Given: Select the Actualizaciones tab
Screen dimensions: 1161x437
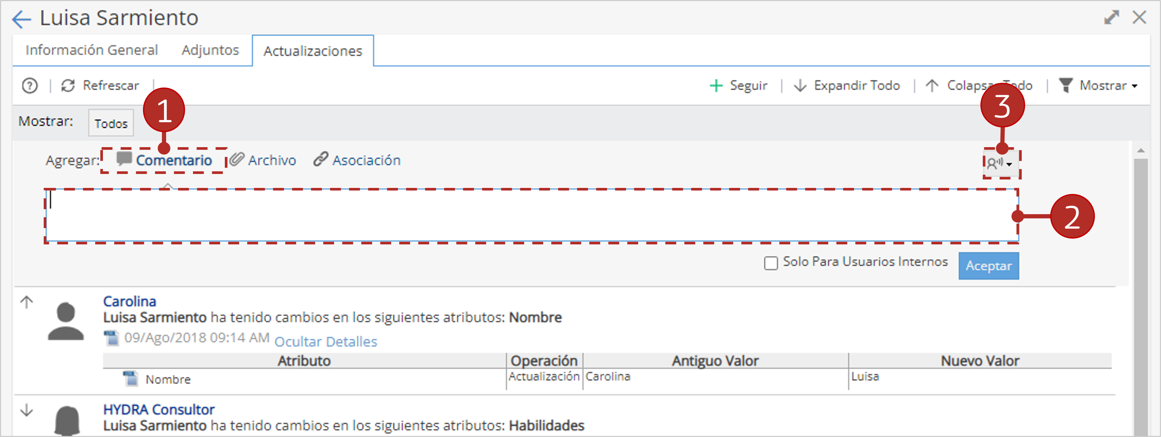Looking at the screenshot, I should coord(313,51).
